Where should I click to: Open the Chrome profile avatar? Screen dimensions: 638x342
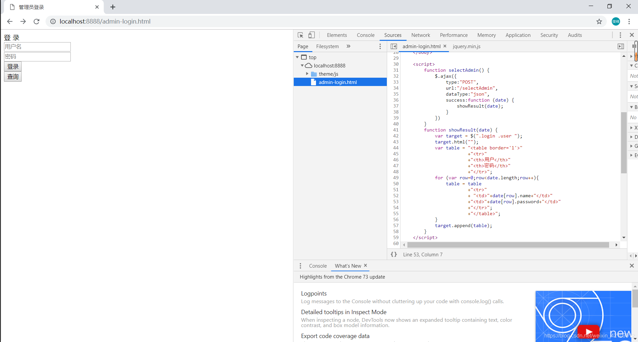point(616,22)
